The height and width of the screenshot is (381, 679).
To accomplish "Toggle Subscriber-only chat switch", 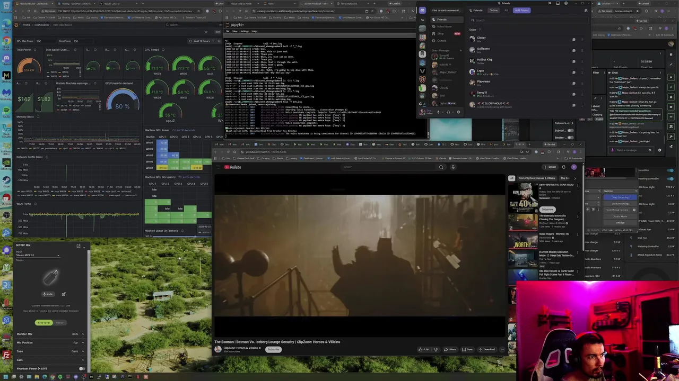I will [570, 130].
